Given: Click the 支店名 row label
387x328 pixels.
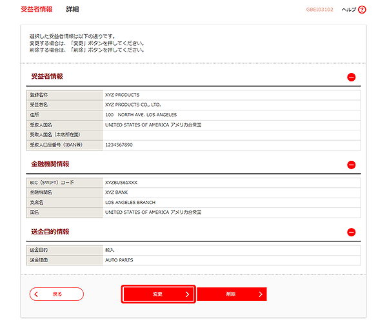Looking at the screenshot, I should pyautogui.click(x=37, y=203).
